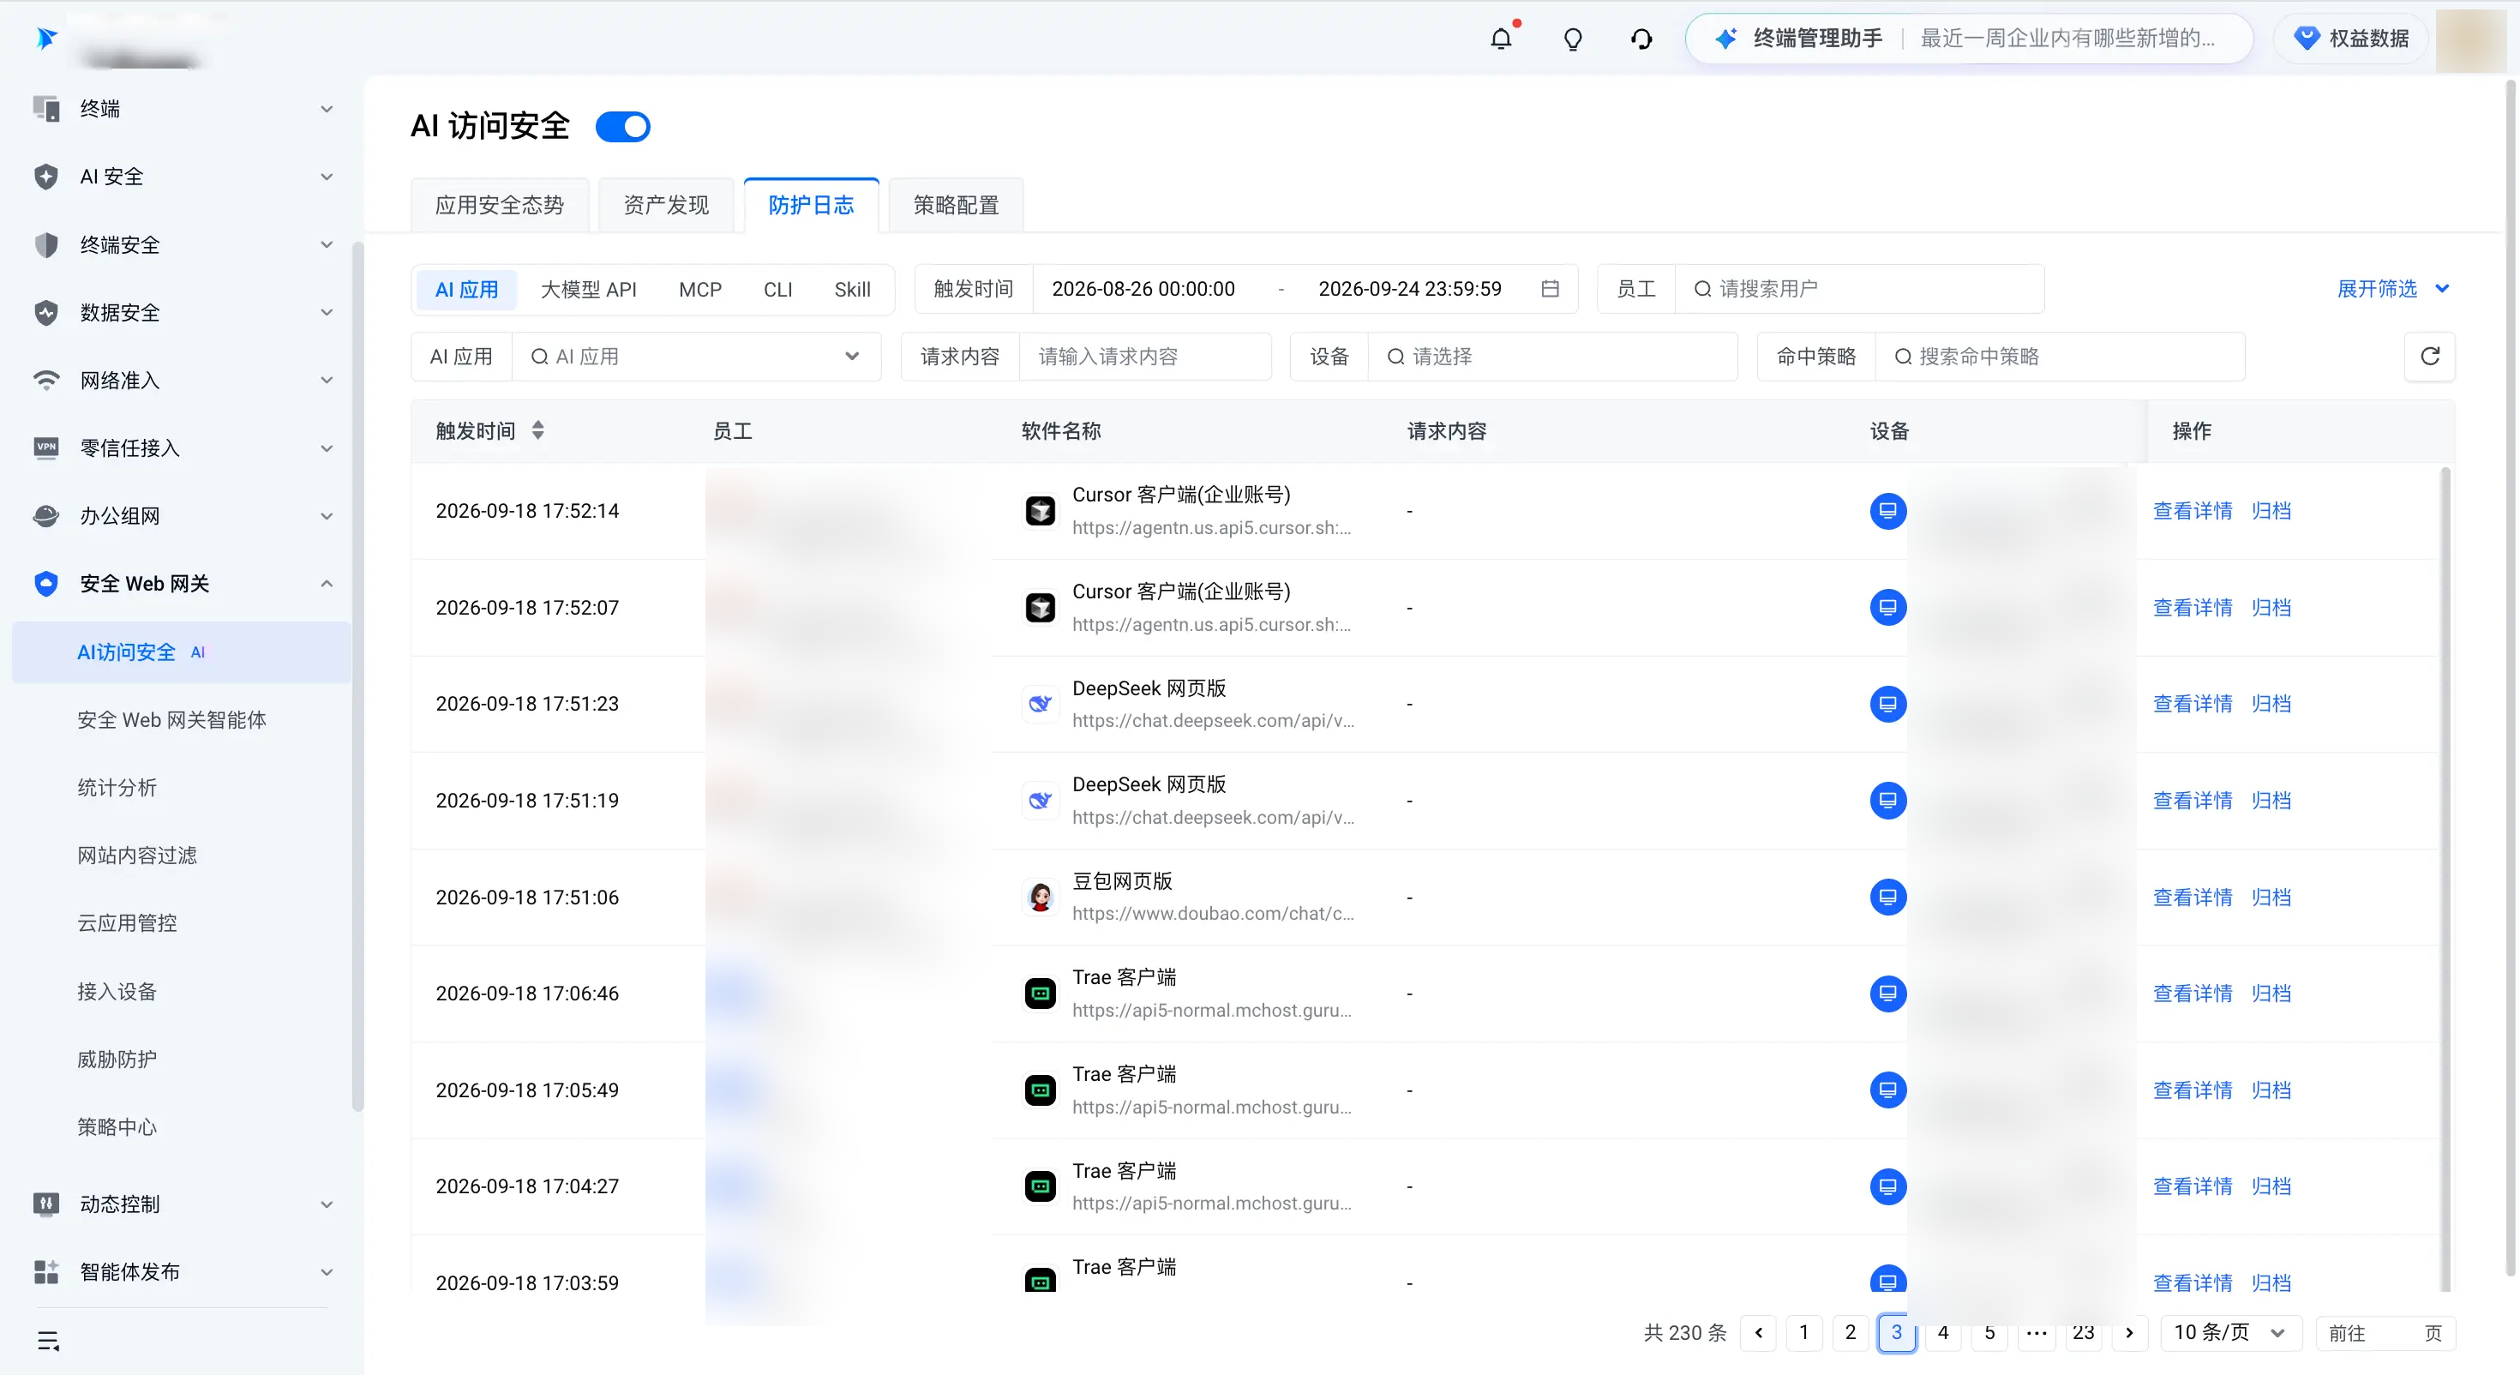
Task: Open the calendar icon in 触发时间 range
Action: click(x=1550, y=289)
